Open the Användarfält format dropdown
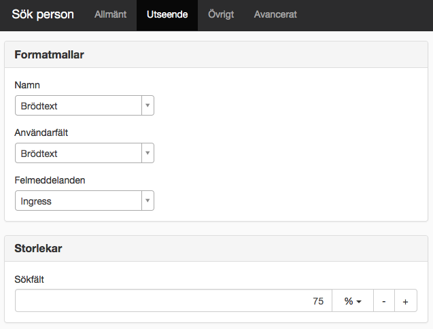The height and width of the screenshot is (329, 433). tap(84, 153)
